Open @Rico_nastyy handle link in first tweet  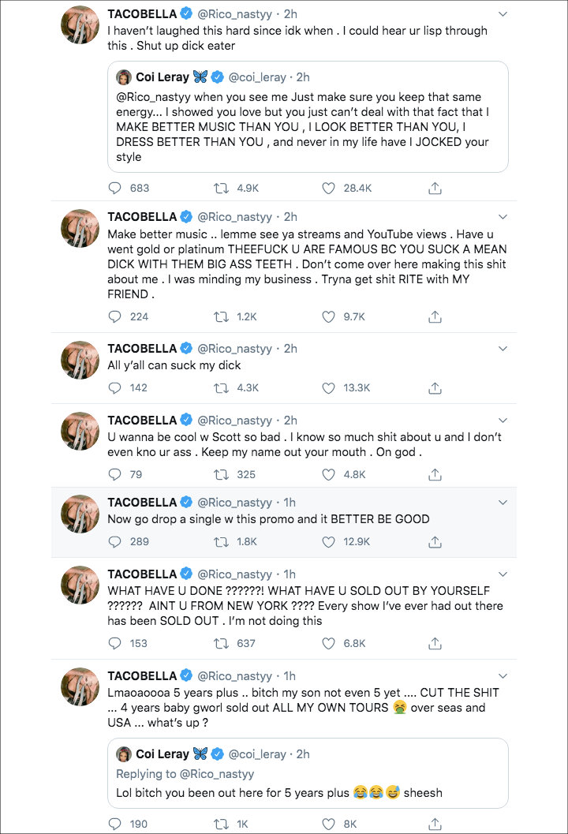234,14
